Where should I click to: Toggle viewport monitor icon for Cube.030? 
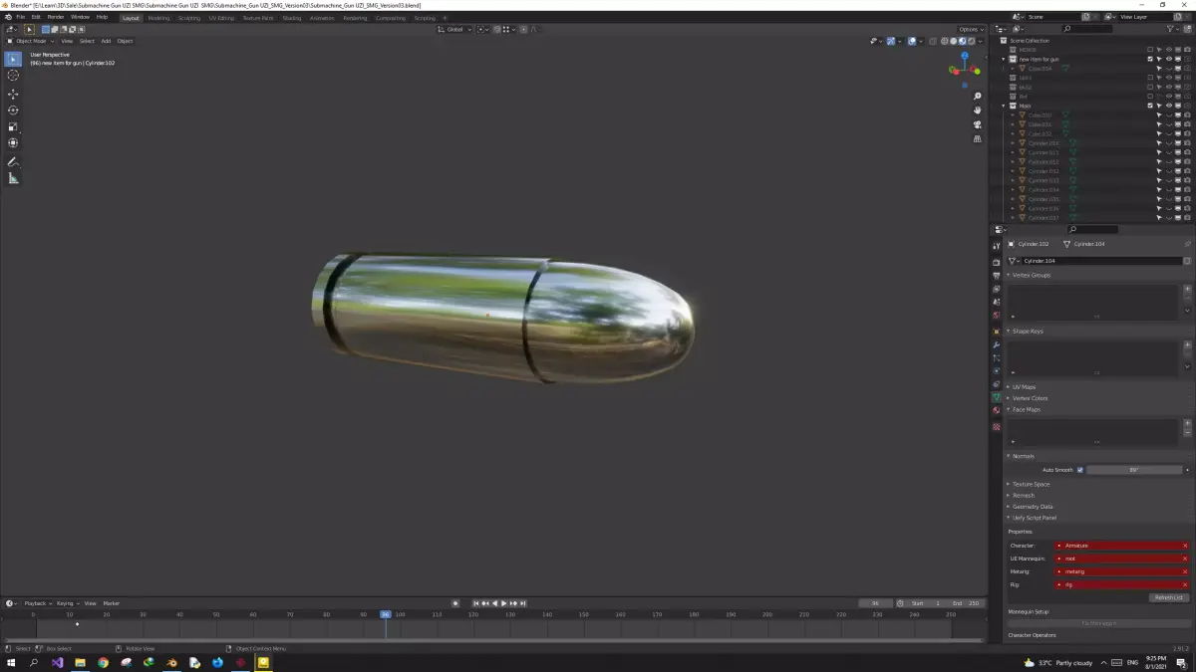click(x=1178, y=114)
